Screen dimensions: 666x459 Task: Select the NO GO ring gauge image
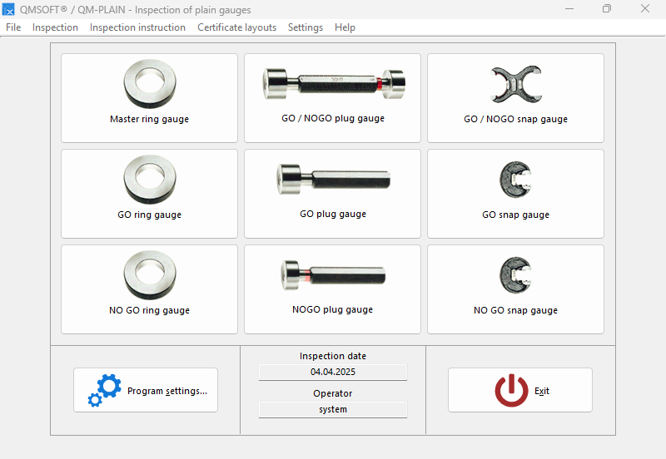150,275
